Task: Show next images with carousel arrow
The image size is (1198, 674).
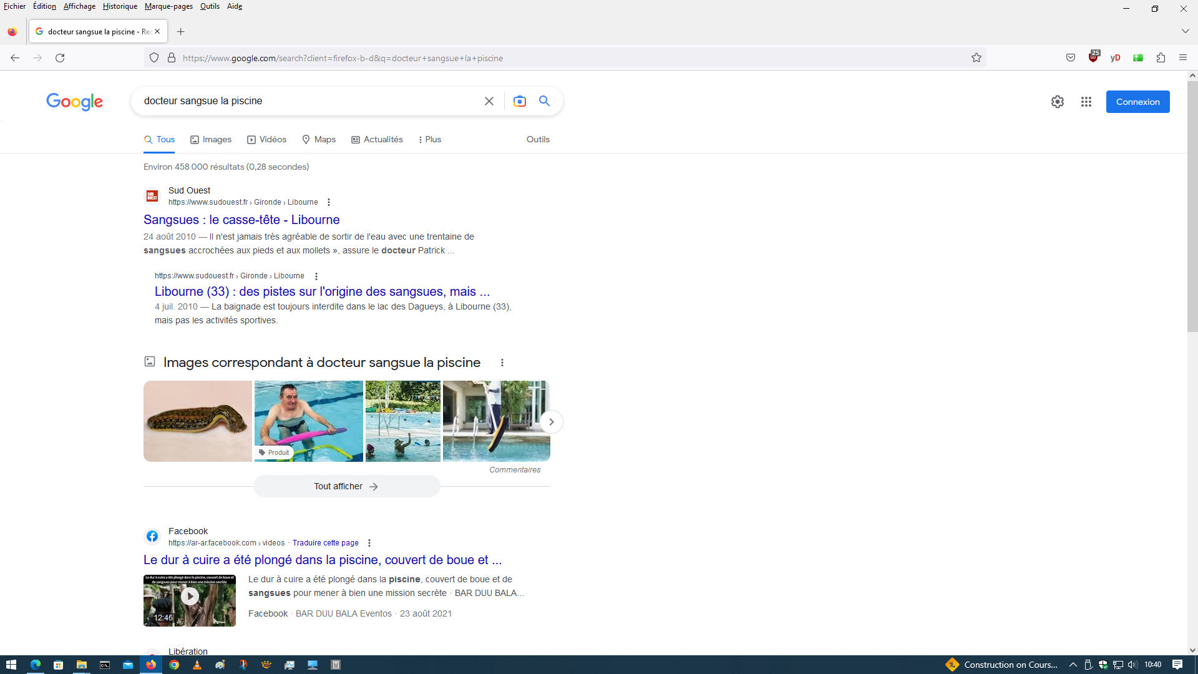Action: click(551, 422)
